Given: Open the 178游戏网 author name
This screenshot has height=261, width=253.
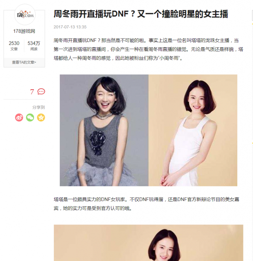Looking at the screenshot, I should pyautogui.click(x=24, y=31).
